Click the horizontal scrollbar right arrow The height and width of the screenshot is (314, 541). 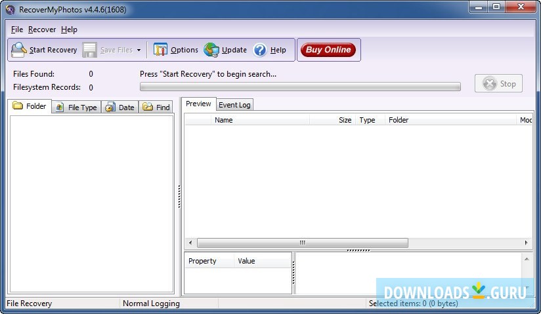526,243
